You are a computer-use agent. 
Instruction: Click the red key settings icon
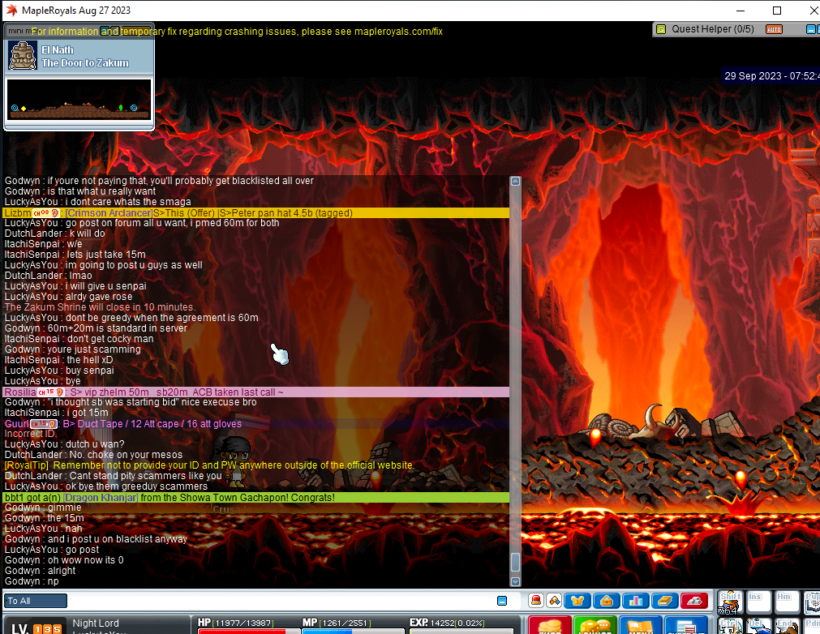pos(693,601)
